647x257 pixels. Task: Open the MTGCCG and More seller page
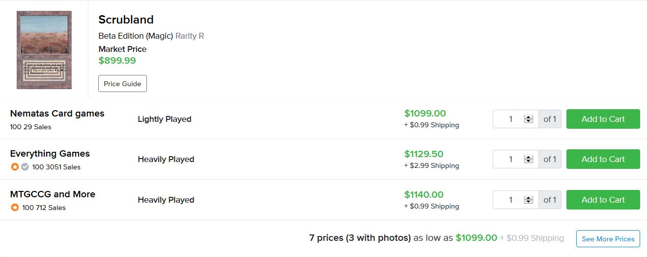click(53, 194)
